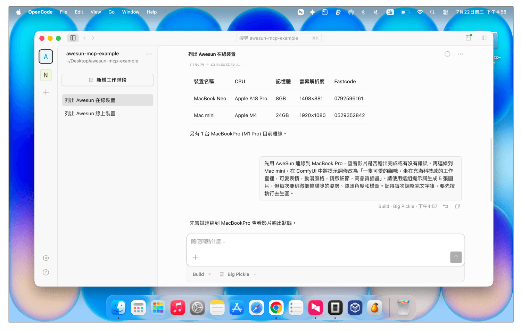Open the review panel icon with green dot
The image size is (521, 331).
(x=469, y=38)
